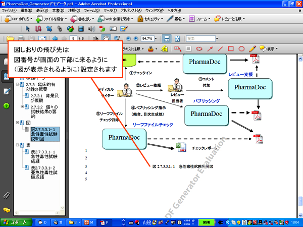303x227 pixels.
Task: Open the セキュリティ dropdown
Action: (150, 19)
